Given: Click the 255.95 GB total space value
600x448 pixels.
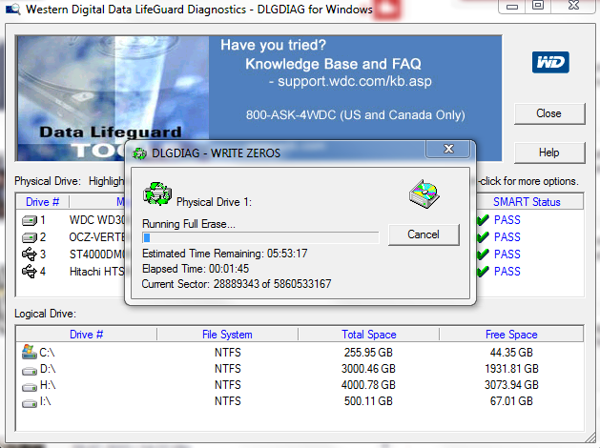Looking at the screenshot, I should [368, 353].
